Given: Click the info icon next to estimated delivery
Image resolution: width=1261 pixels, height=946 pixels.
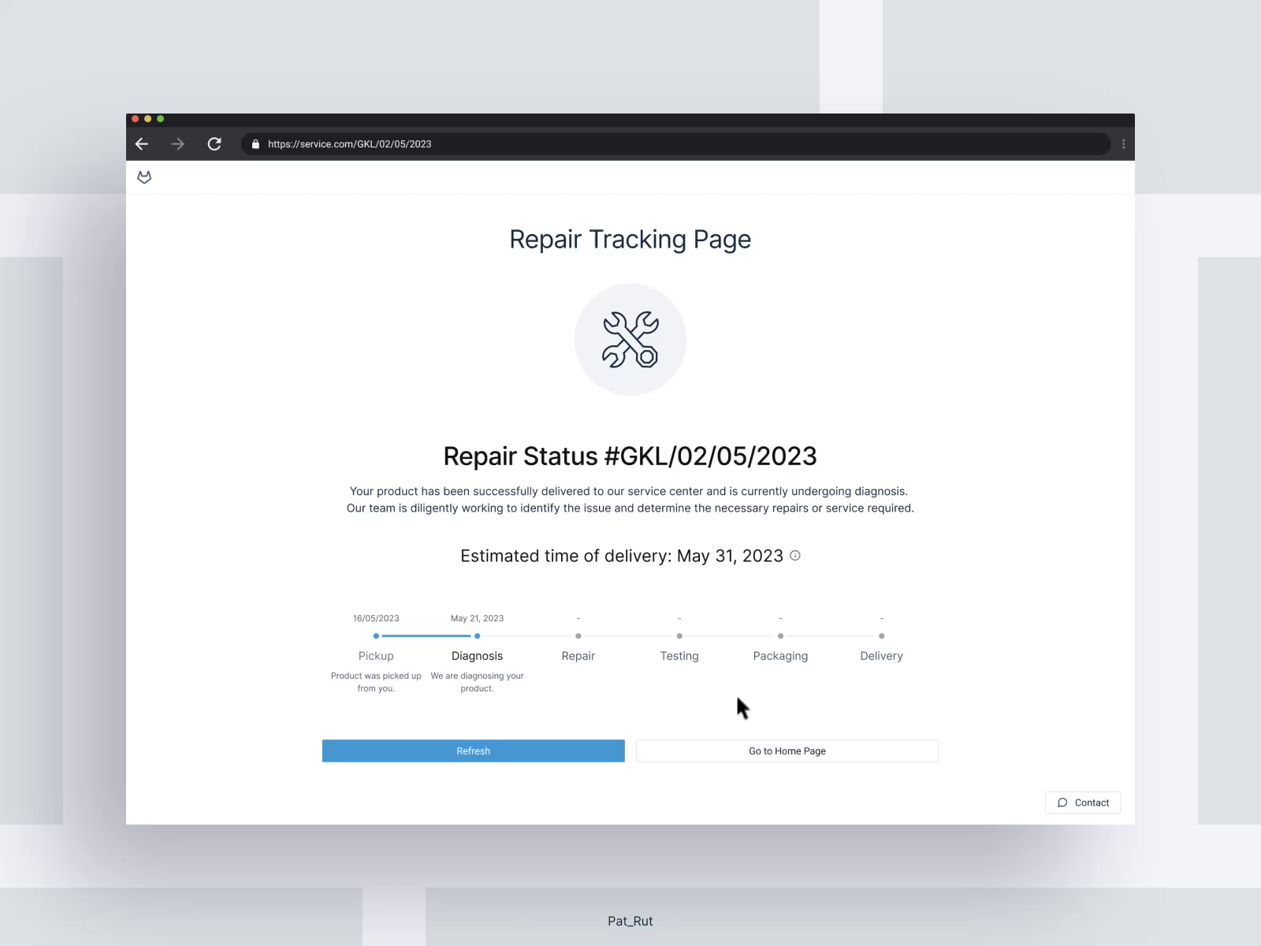Looking at the screenshot, I should point(795,555).
